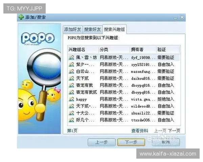Click group icon beside 紫夕--...

click(x=71, y=64)
